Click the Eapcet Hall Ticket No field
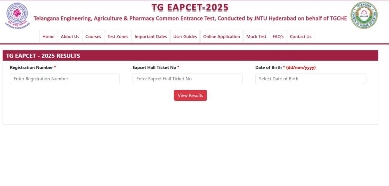Image resolution: width=389 pixels, height=186 pixels. tap(188, 79)
